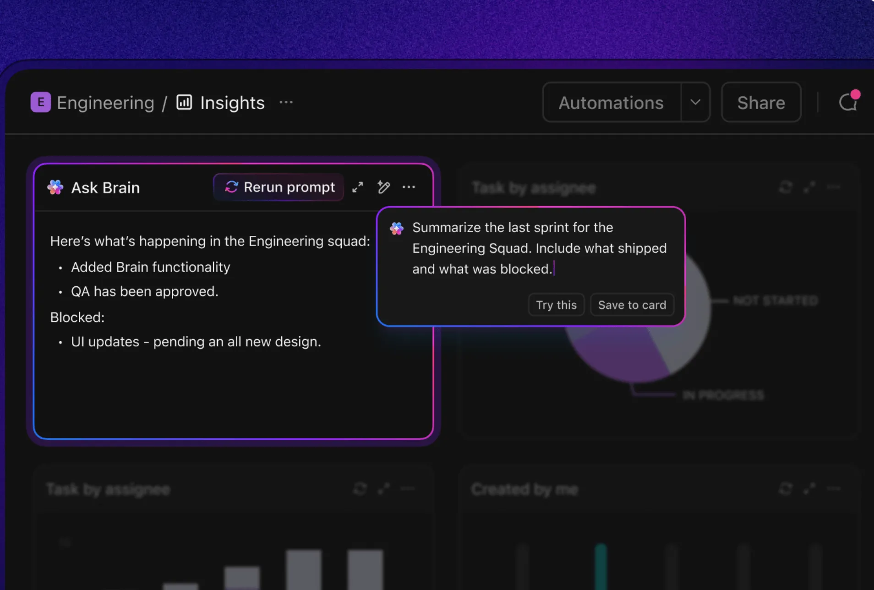
Task: Open options on bottom-left Task by assignee card
Action: click(x=408, y=489)
